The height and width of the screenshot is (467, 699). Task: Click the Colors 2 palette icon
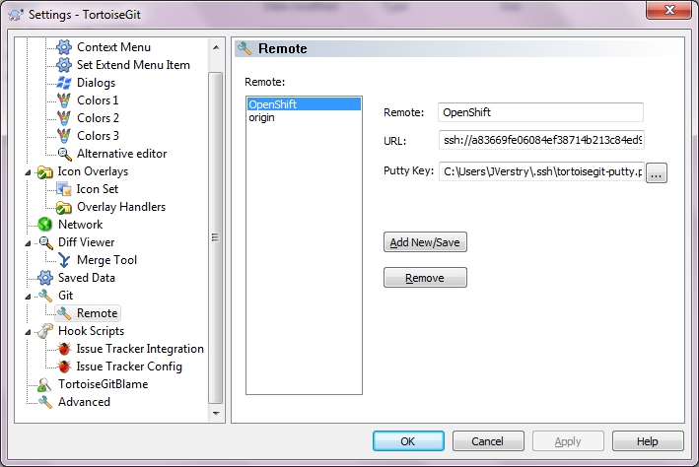(64, 118)
